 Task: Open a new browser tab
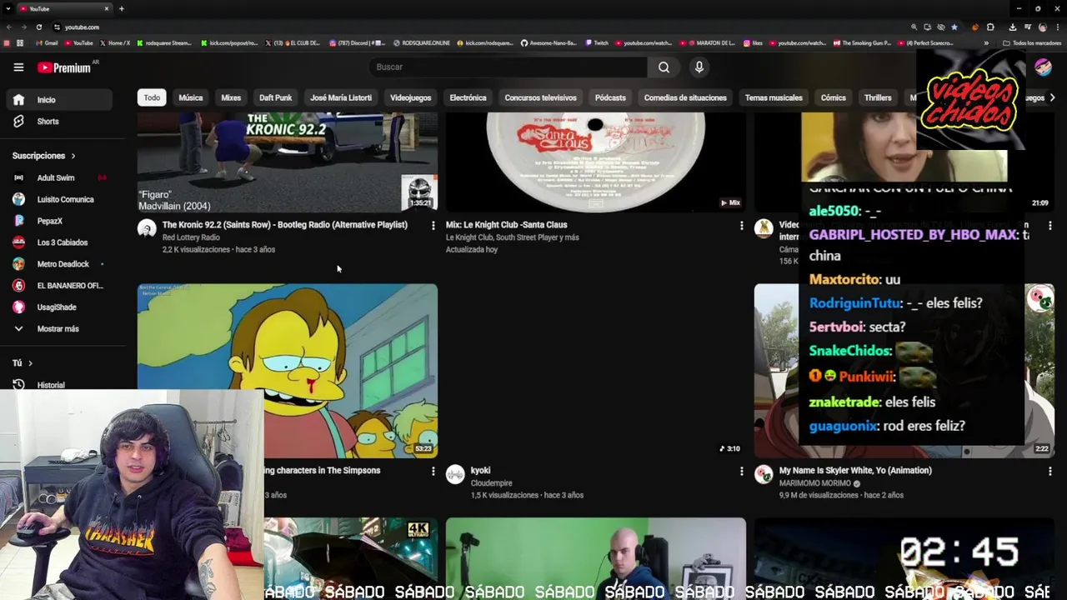tap(122, 8)
